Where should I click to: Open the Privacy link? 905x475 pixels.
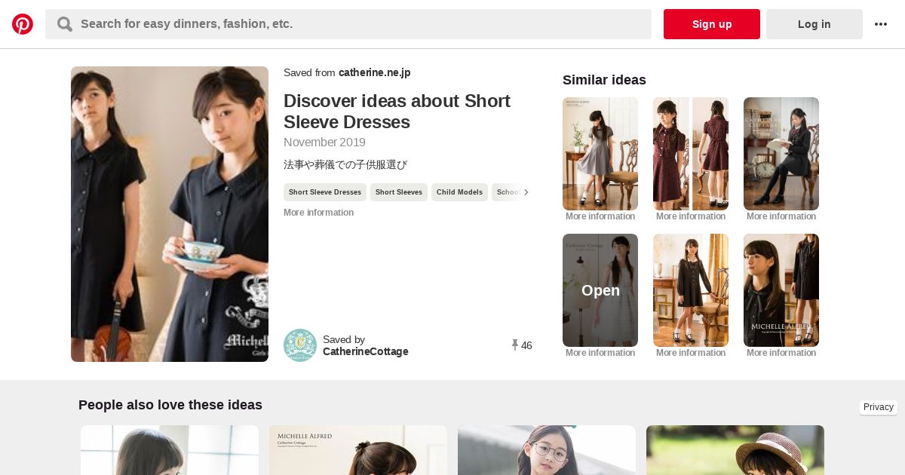click(x=879, y=407)
